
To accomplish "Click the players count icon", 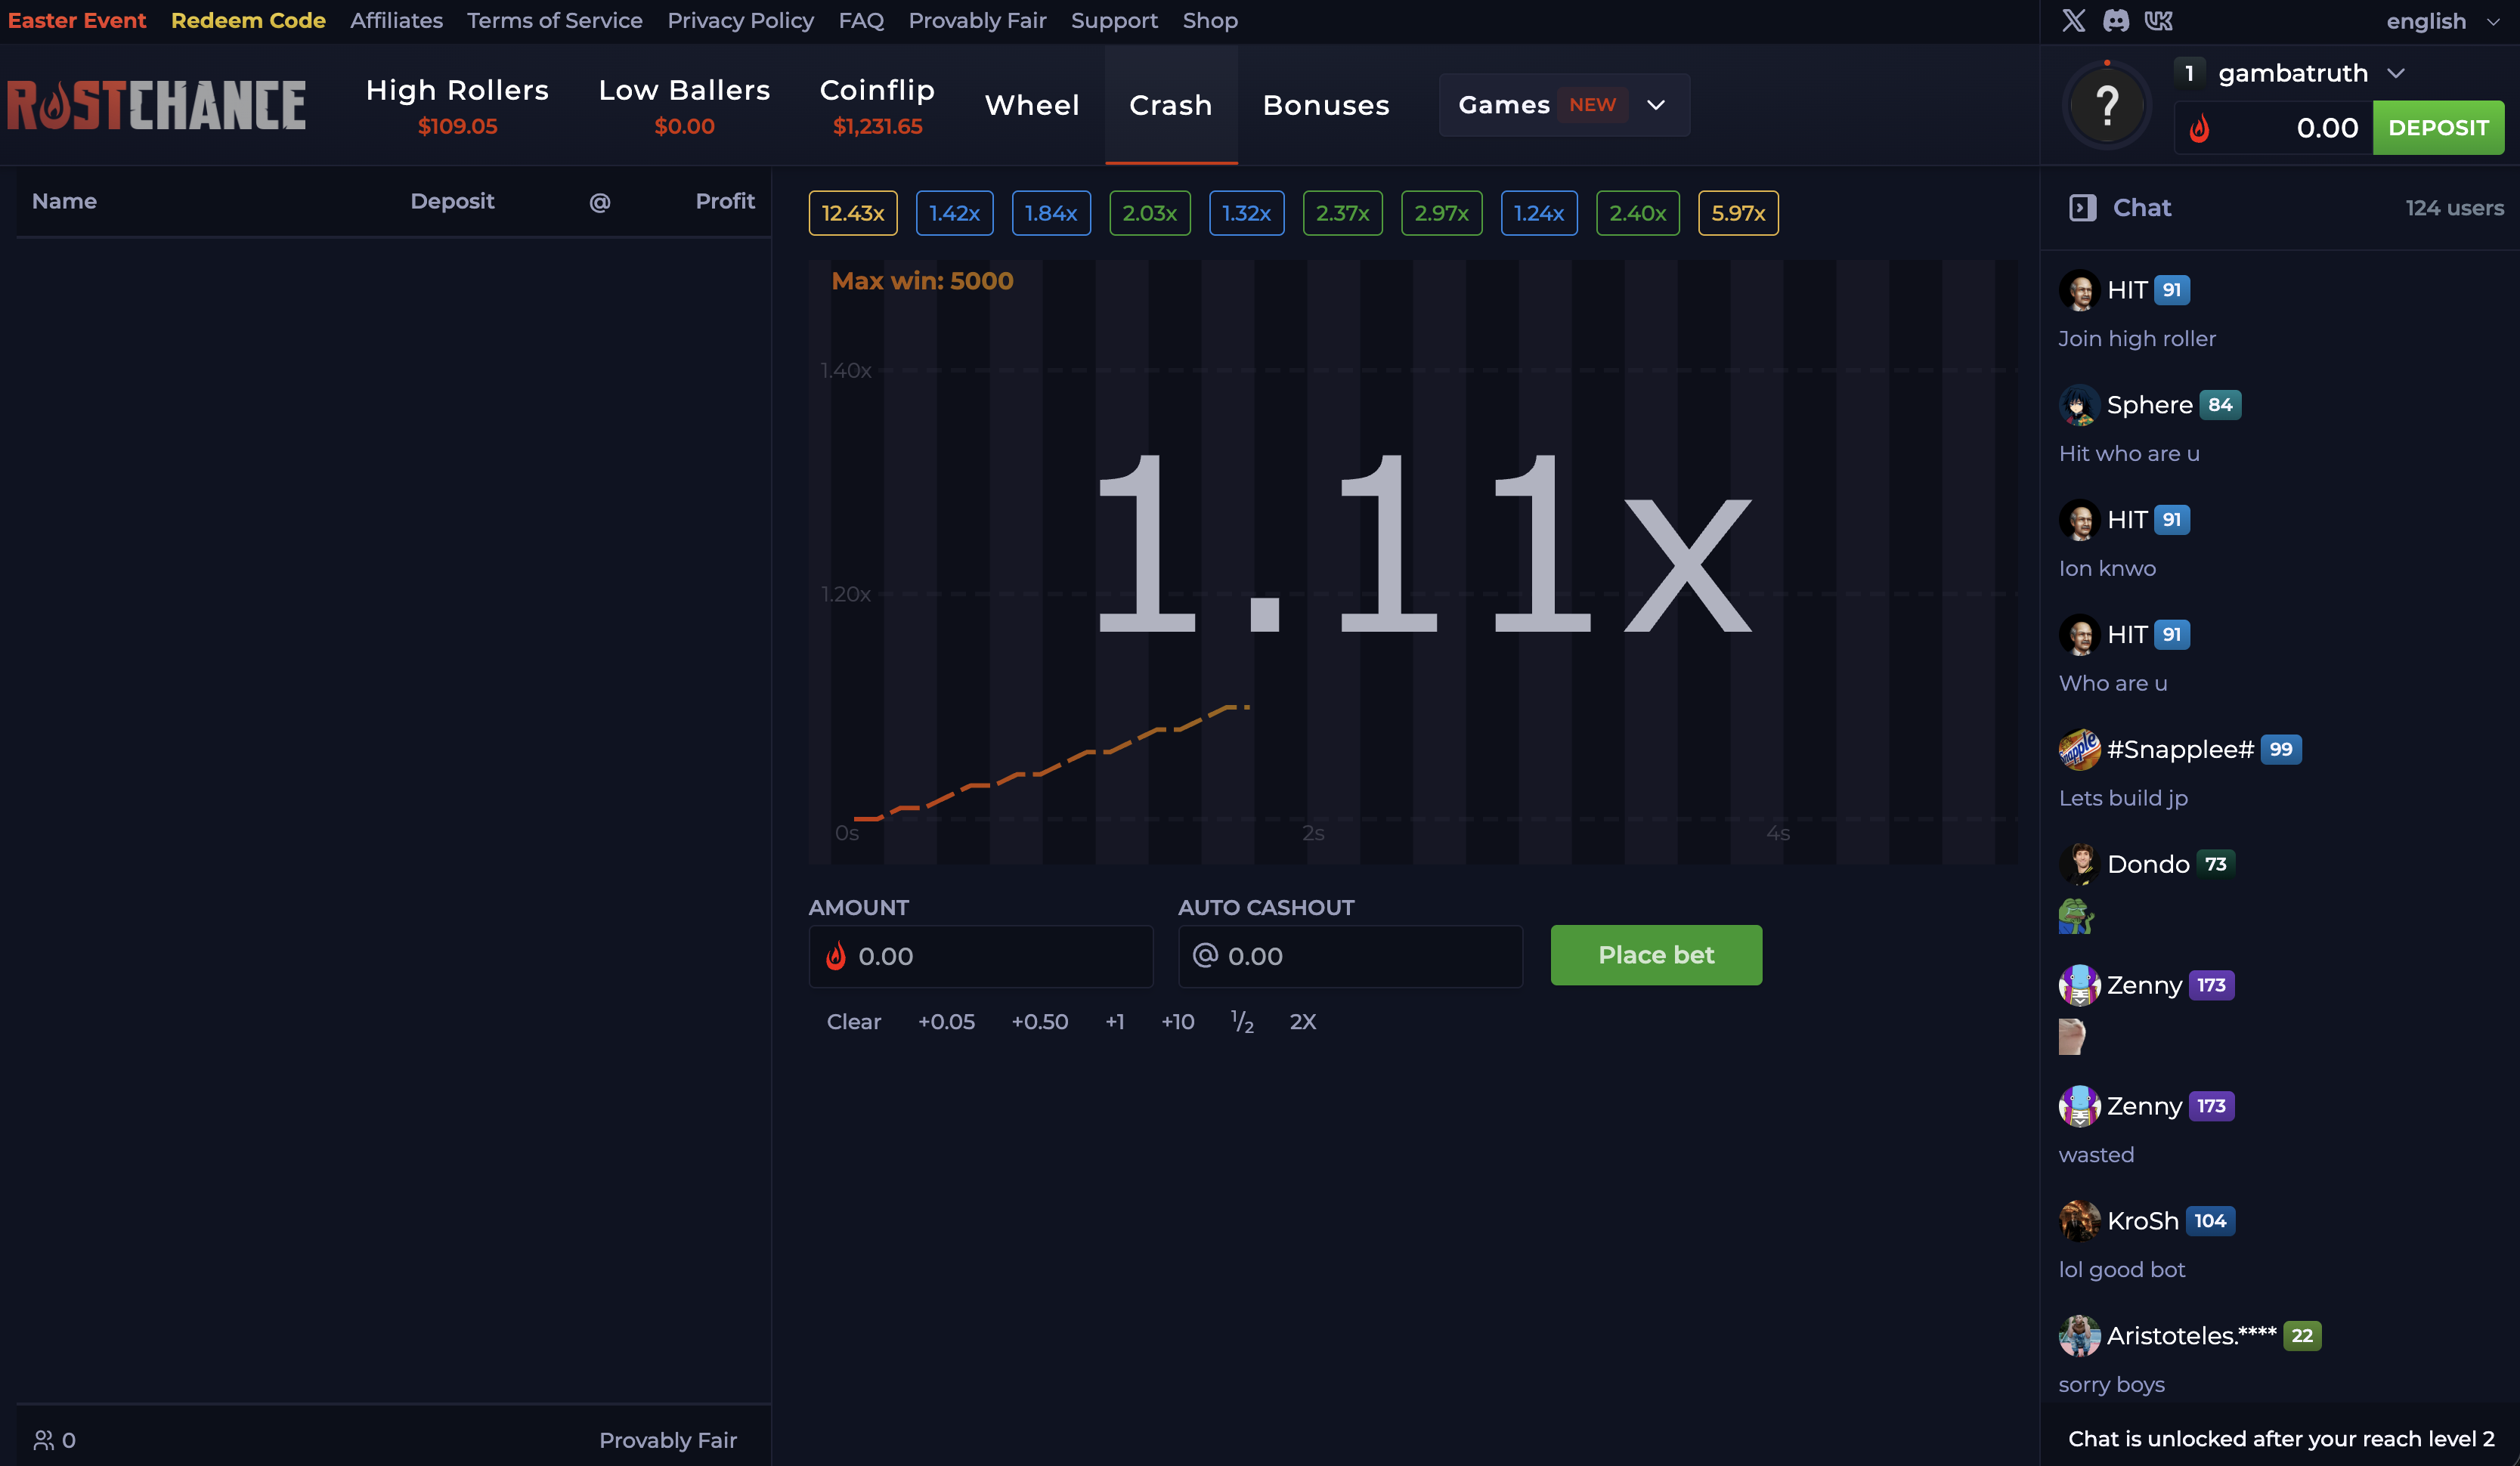I will (x=44, y=1440).
